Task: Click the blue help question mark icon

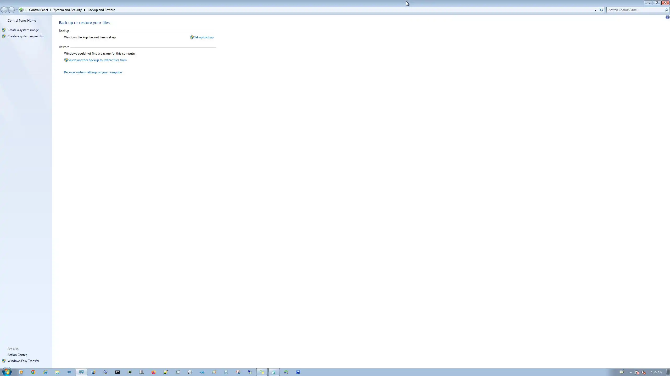Action: (667, 17)
